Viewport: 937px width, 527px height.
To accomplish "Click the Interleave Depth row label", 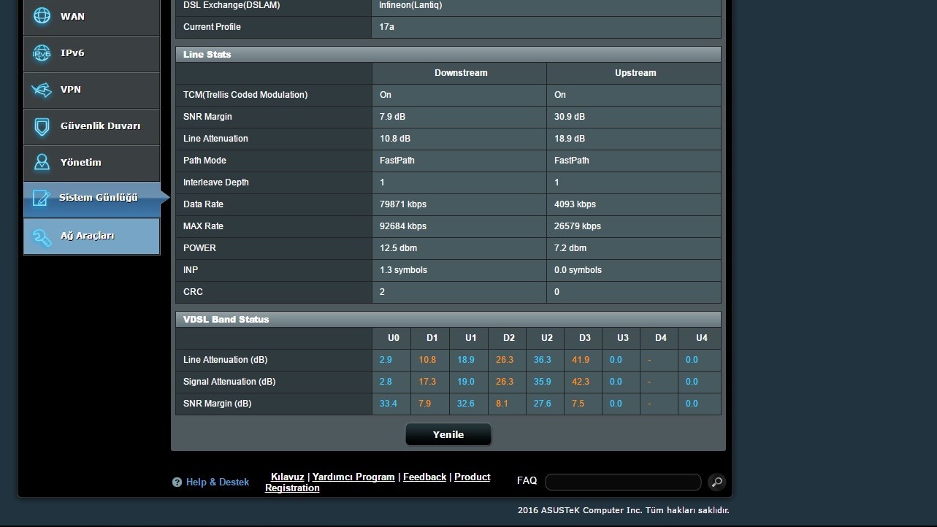I will [x=216, y=182].
